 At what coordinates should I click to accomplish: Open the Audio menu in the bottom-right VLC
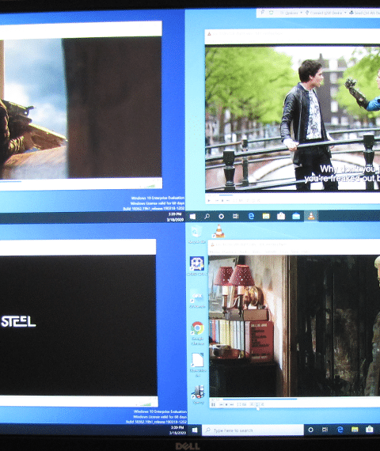244,252
